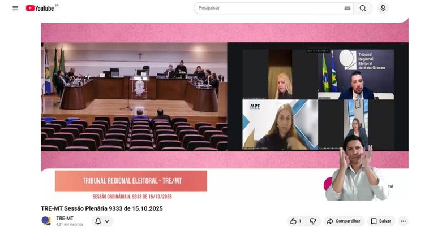
Task: Click the plenary courtroom video feed
Action: (134, 96)
